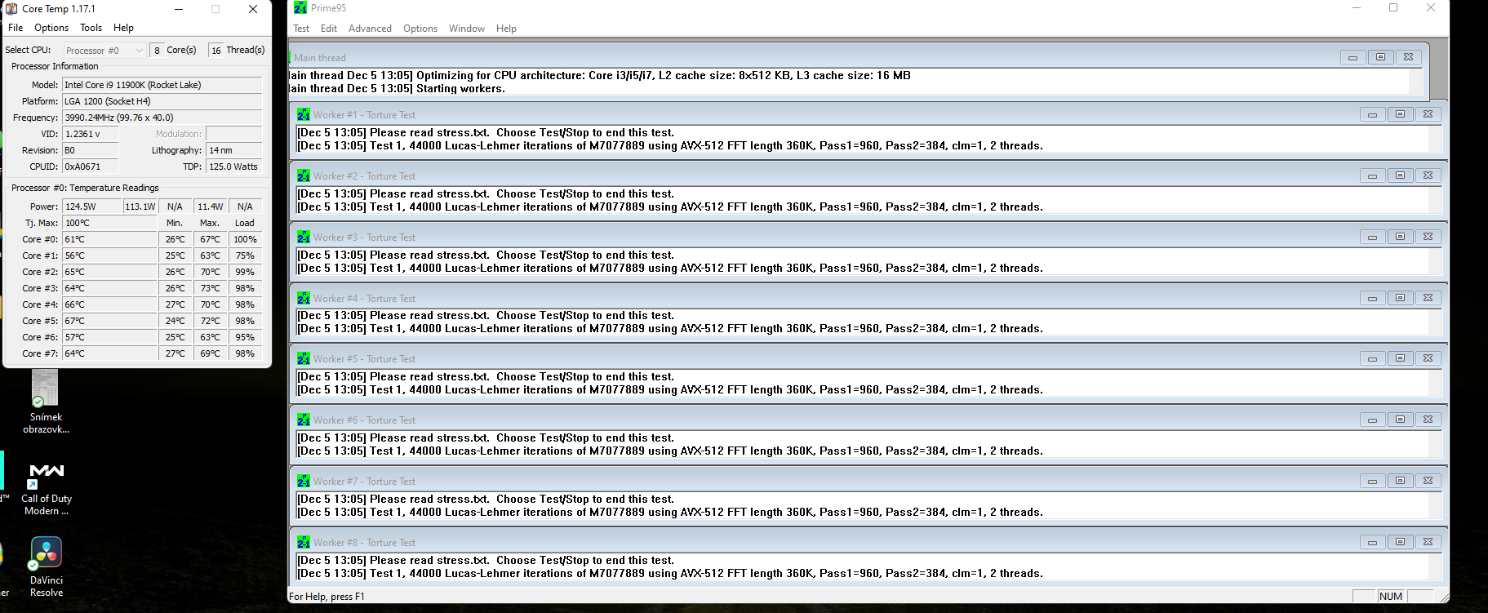Click the TDP value 125.0 Watts
The width and height of the screenshot is (1488, 613).
tap(234, 167)
